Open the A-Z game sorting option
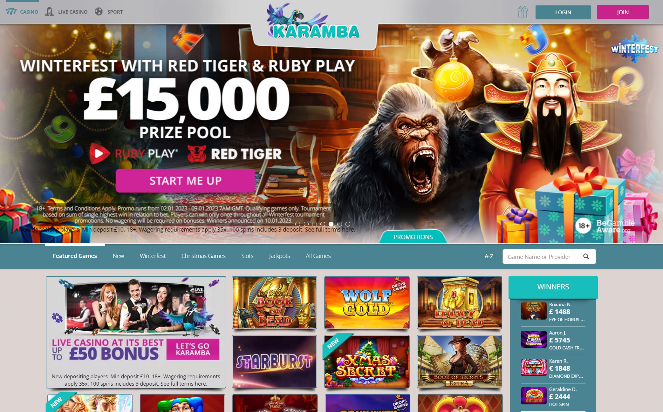This screenshot has height=412, width=663. [x=489, y=256]
